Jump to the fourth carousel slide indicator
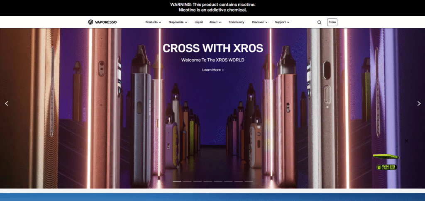 [208, 181]
